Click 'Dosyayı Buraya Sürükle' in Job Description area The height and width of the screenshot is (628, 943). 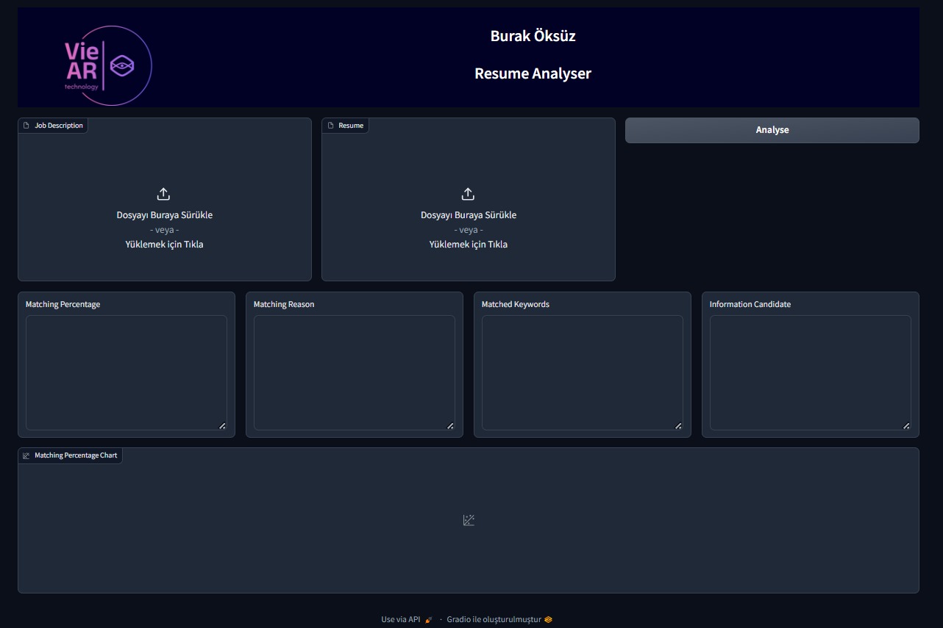[x=165, y=215]
